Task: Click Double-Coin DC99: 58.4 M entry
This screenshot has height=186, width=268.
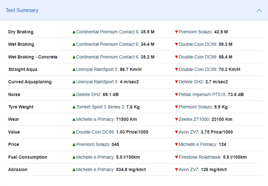Action: pos(205,57)
